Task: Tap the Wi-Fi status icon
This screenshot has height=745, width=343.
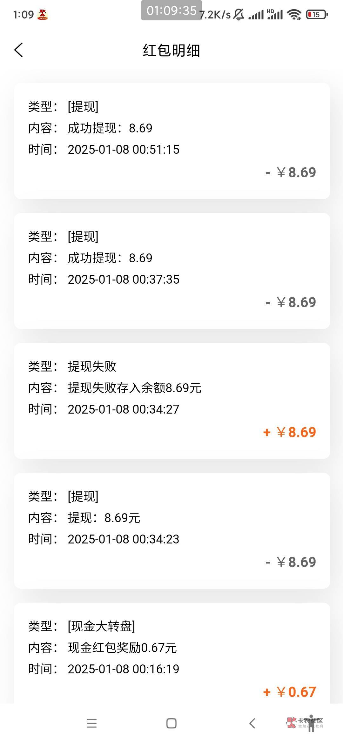Action: pyautogui.click(x=294, y=14)
